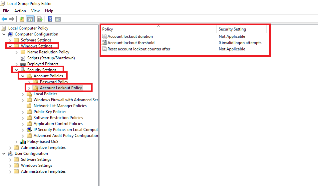Select Windows Firewall with Advanced Security
Image resolution: width=318 pixels, height=186 pixels.
[66, 100]
